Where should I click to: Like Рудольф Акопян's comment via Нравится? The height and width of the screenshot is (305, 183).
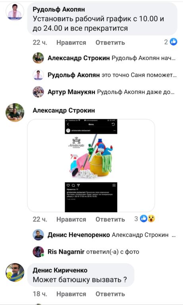tap(71, 42)
